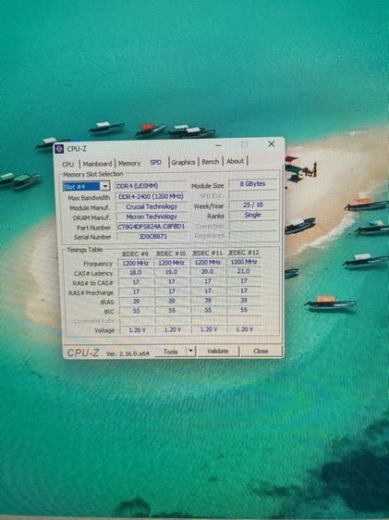Expand the Tools dropdown arrow
This screenshot has width=389, height=520.
[191, 351]
